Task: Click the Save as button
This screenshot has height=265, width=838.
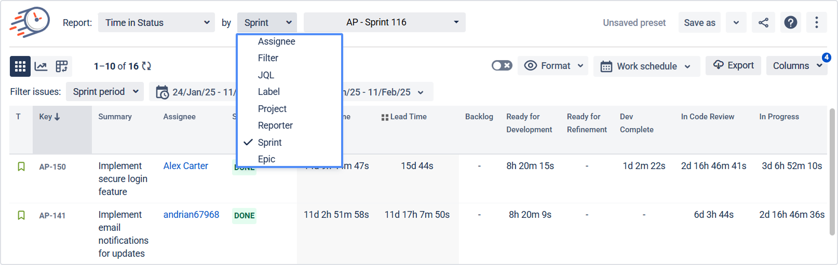Action: (x=699, y=22)
